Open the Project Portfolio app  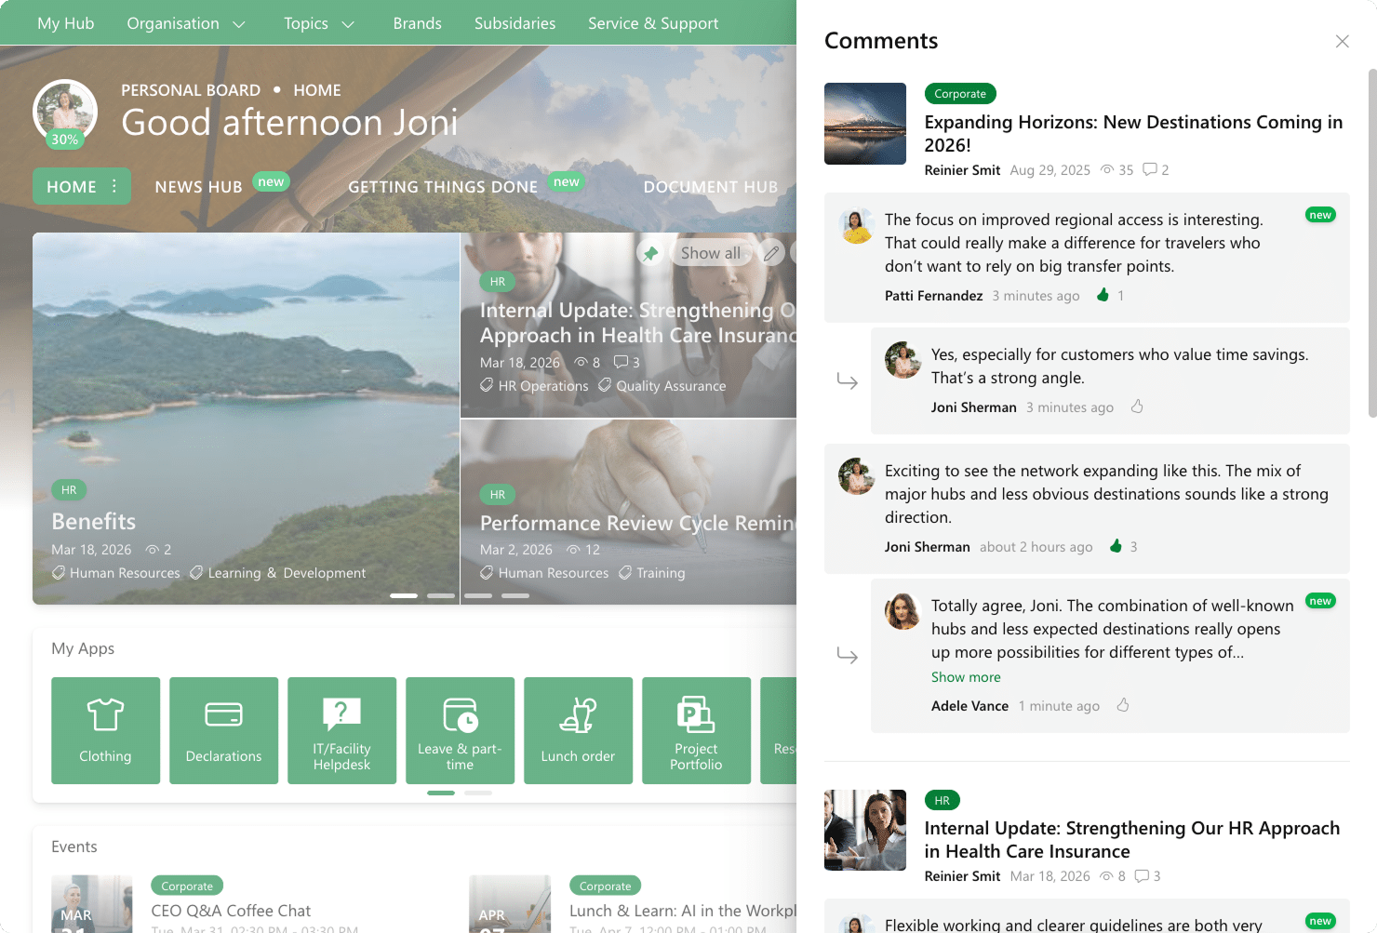pos(696,730)
